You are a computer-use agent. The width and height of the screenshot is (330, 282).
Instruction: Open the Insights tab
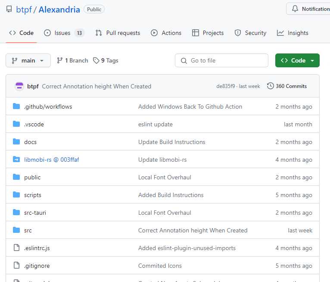[293, 33]
